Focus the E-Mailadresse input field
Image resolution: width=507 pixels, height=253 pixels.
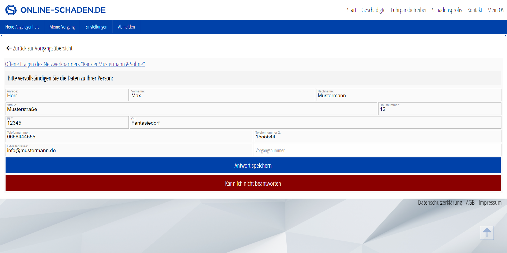129,151
